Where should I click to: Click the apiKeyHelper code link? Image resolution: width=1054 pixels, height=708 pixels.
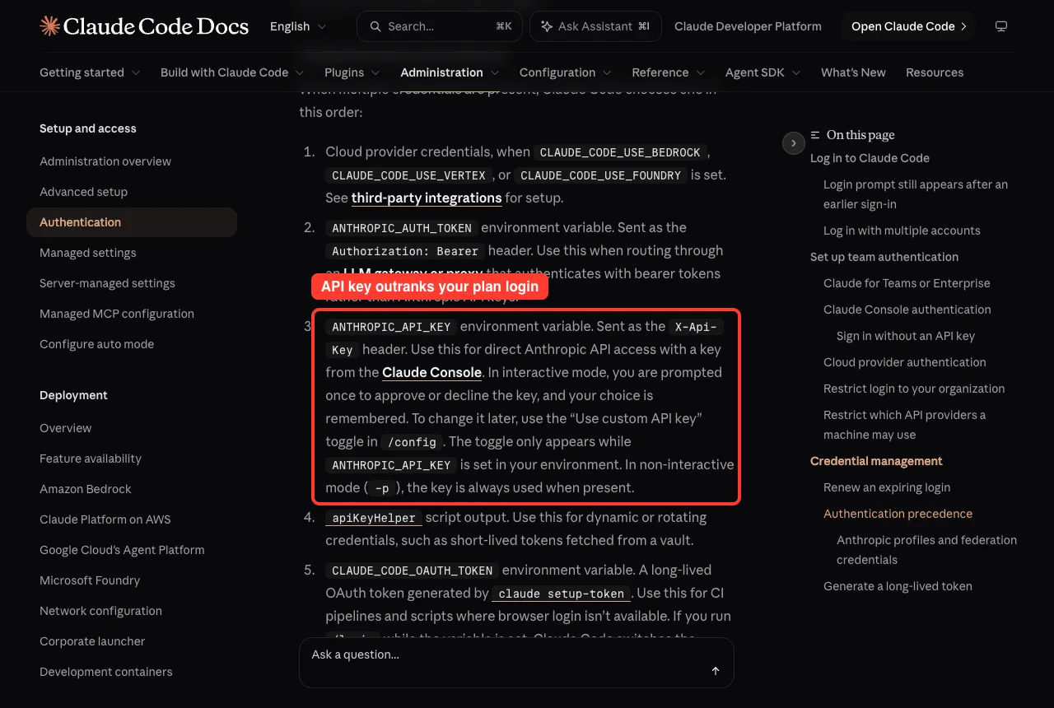click(374, 518)
